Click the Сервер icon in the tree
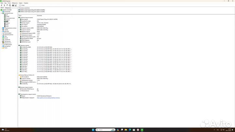 pyautogui.click(x=3, y=30)
